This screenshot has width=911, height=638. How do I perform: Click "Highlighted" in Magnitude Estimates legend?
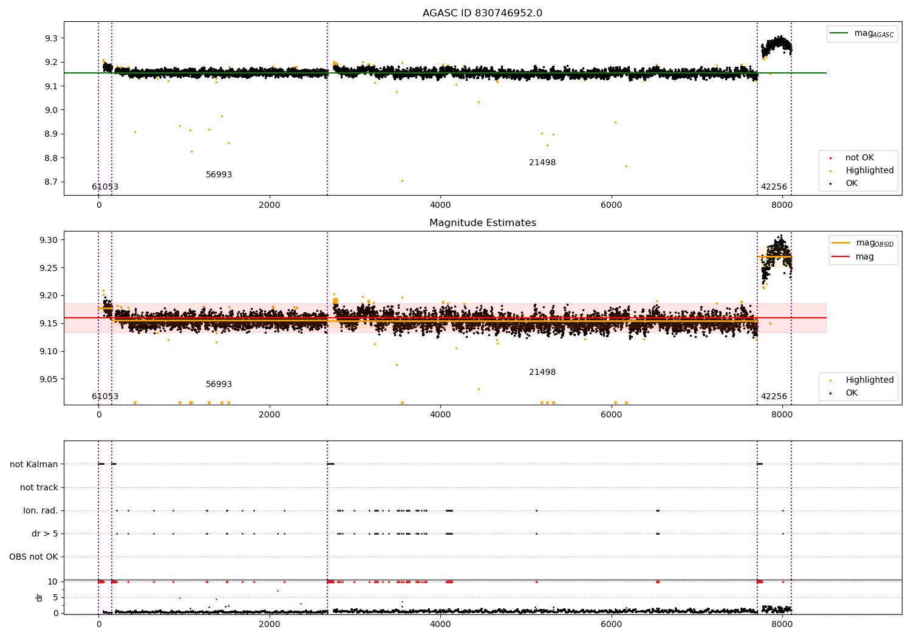862,380
